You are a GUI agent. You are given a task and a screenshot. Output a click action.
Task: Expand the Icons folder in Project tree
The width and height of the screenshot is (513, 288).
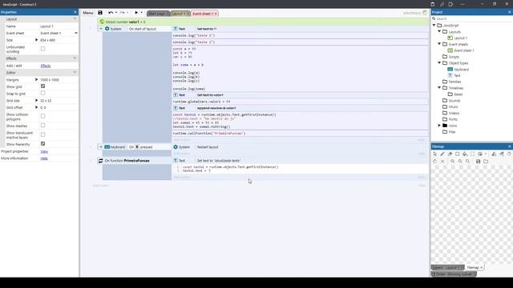click(x=439, y=126)
